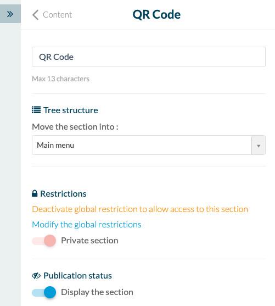Click the Publication status heading
Viewport: 275px width, 306px height.
77,276
